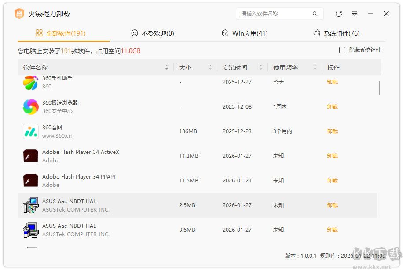403x270 pixels.
Task: Click the 360极速浏览器 app icon
Action: 31,106
